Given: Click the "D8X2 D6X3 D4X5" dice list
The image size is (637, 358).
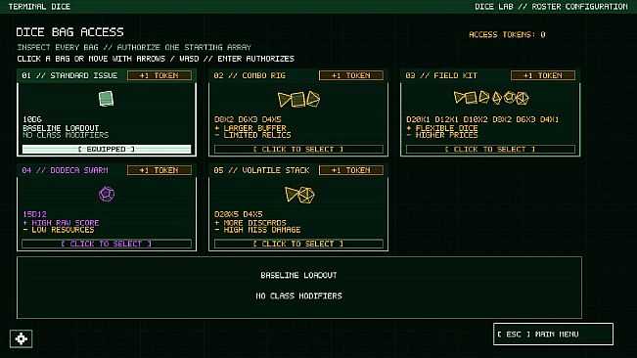Looking at the screenshot, I should [x=248, y=119].
